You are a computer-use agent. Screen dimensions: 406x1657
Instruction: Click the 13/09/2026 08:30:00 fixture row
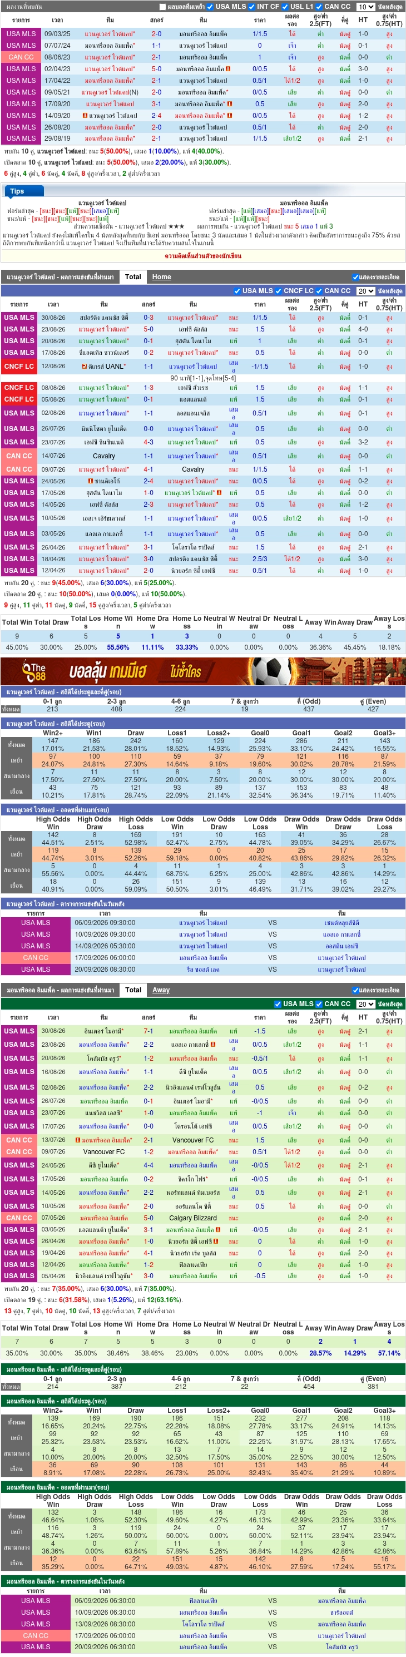point(202,1624)
